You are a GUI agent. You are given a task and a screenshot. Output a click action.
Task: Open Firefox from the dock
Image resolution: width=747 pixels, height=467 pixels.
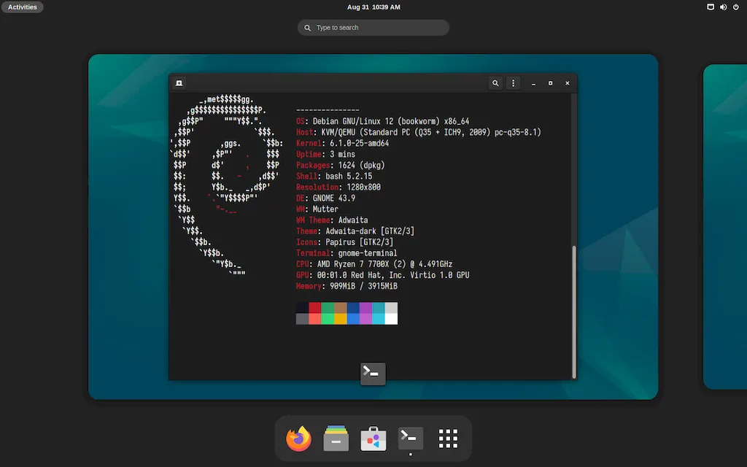(298, 439)
